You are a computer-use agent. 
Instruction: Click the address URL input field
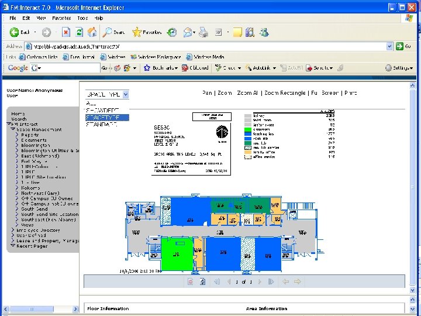coord(205,46)
